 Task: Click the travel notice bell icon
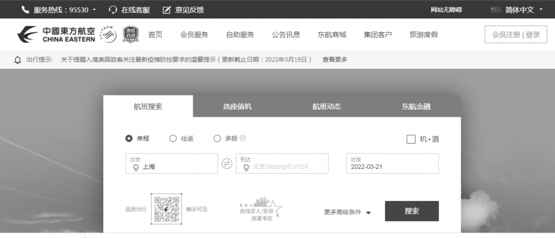pos(18,60)
